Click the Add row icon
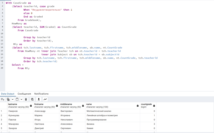This screenshot has height=133, width=214. (2, 99)
